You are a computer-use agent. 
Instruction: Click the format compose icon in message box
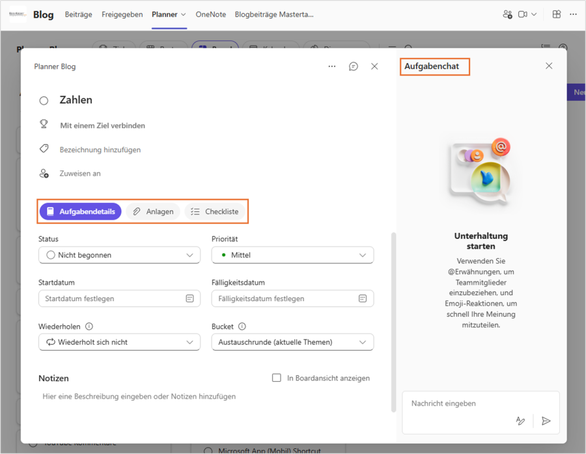(520, 421)
